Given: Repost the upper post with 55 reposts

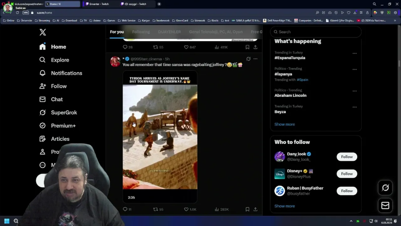Looking at the screenshot, I should (158, 47).
